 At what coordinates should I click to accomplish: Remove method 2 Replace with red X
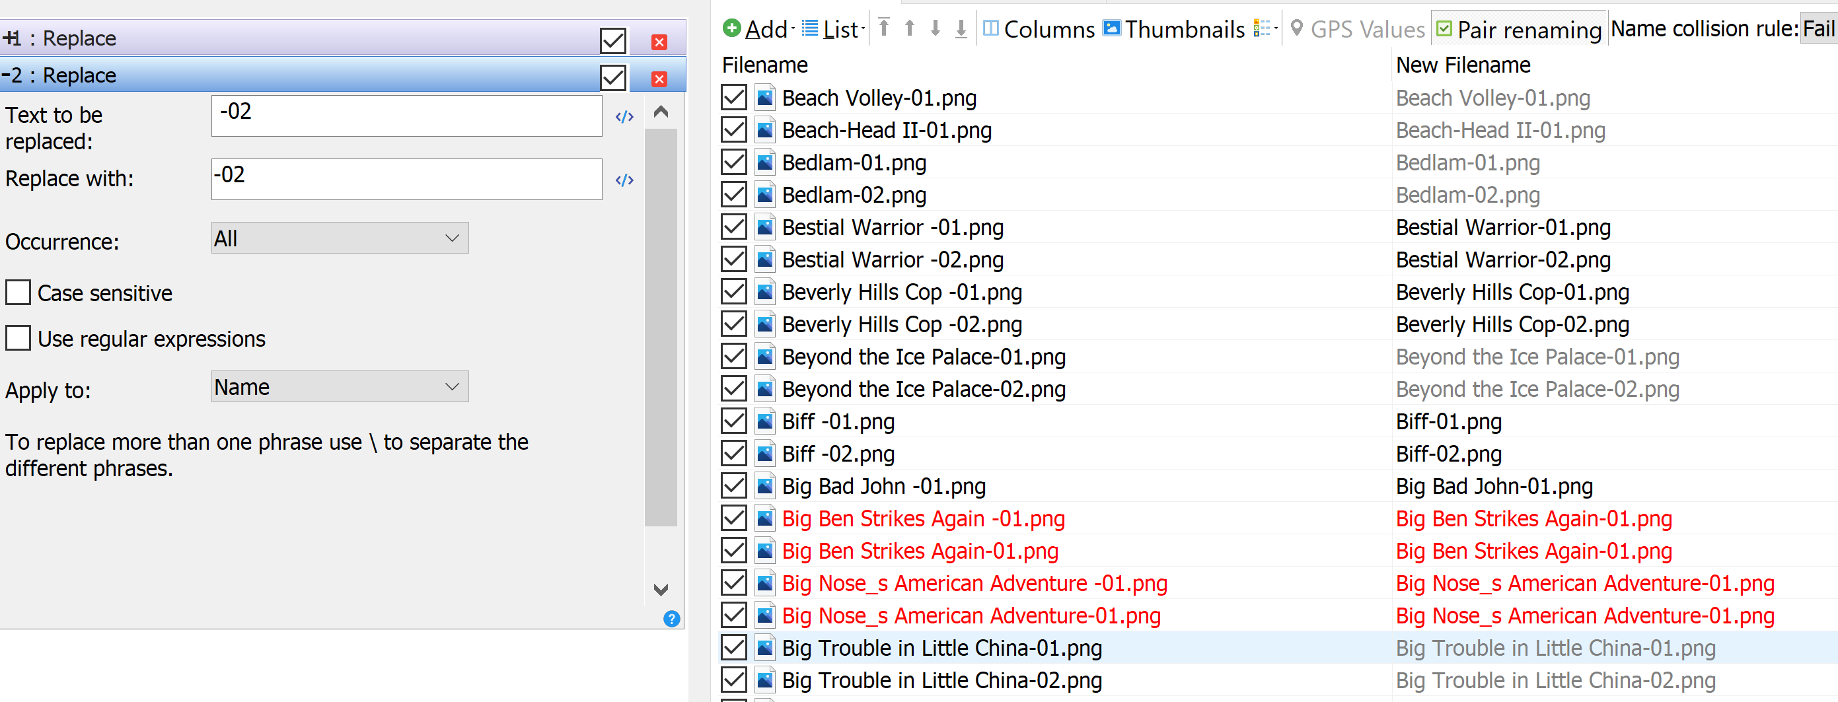pos(659,79)
